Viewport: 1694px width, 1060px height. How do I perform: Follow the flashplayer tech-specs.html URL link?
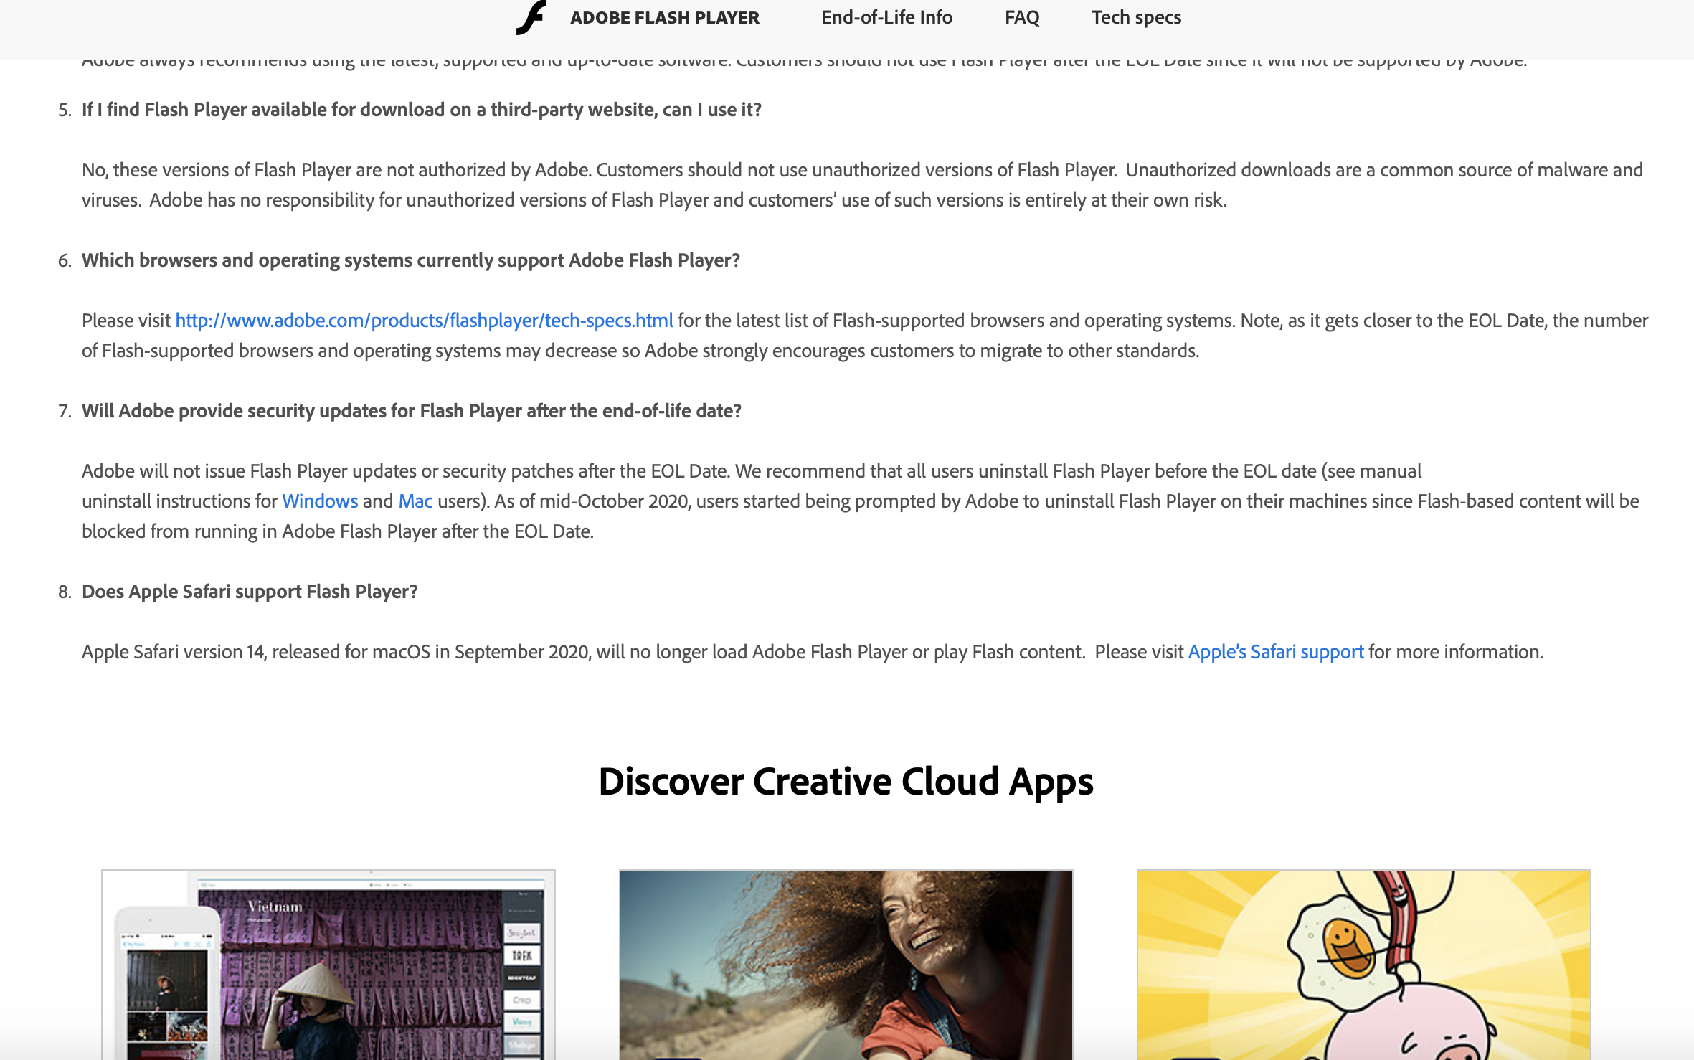point(424,321)
